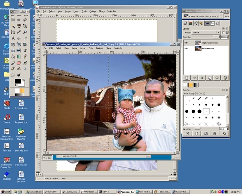Viewport: 242px width, 194px height.
Task: Select the Text tool in the toolbox
Action: tap(25, 50)
